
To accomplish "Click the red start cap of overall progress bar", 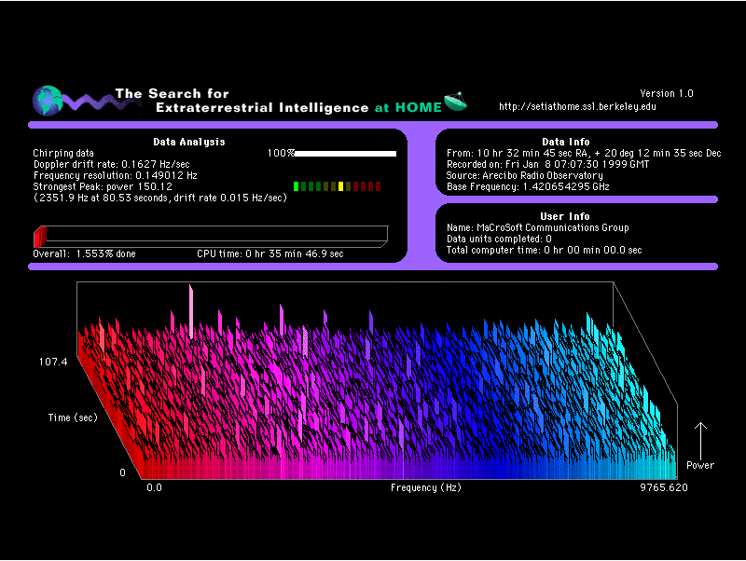I will click(39, 237).
